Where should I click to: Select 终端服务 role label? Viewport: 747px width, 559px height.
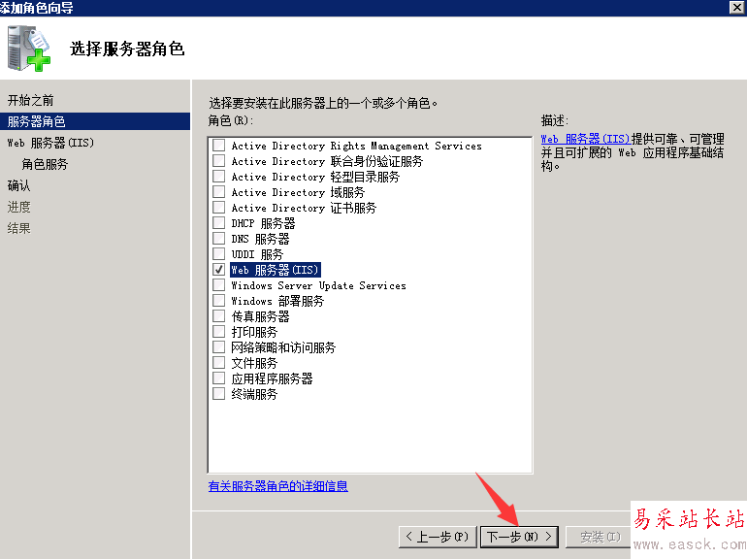[x=254, y=394]
